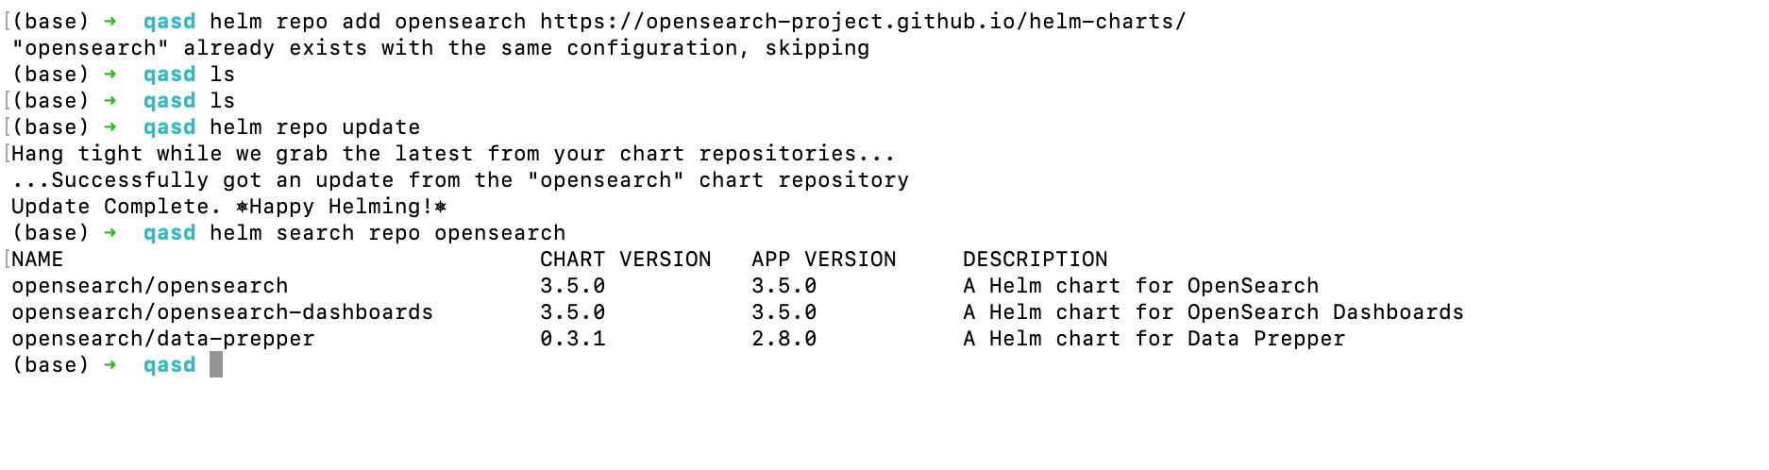The image size is (1769, 470).
Task: Select the CHART VERSION column header
Action: pyautogui.click(x=625, y=260)
